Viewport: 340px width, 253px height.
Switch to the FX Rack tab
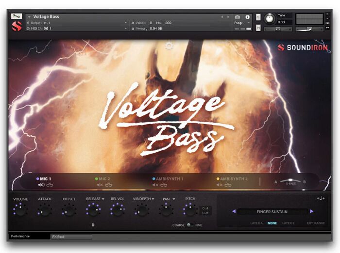(x=71, y=237)
